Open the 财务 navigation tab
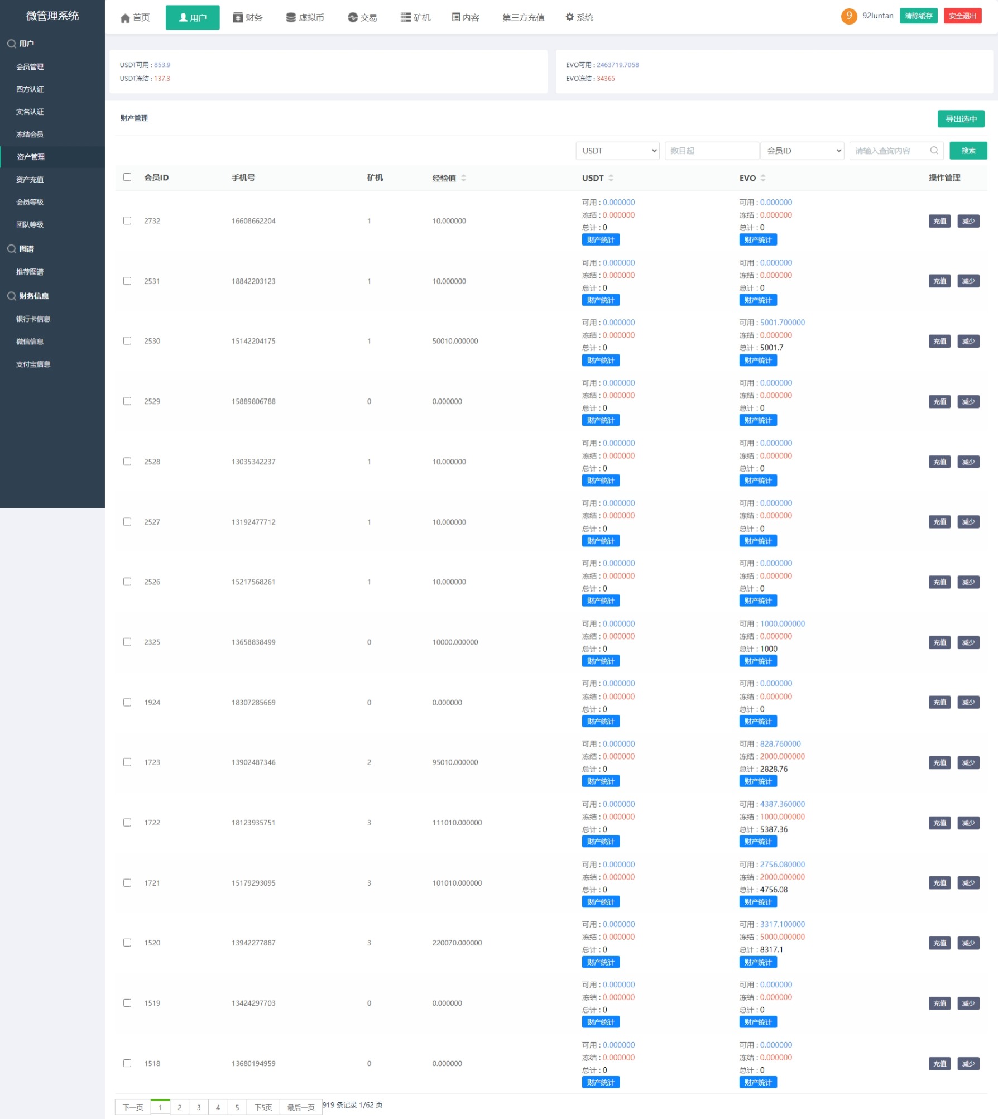Viewport: 998px width, 1119px height. pos(248,17)
